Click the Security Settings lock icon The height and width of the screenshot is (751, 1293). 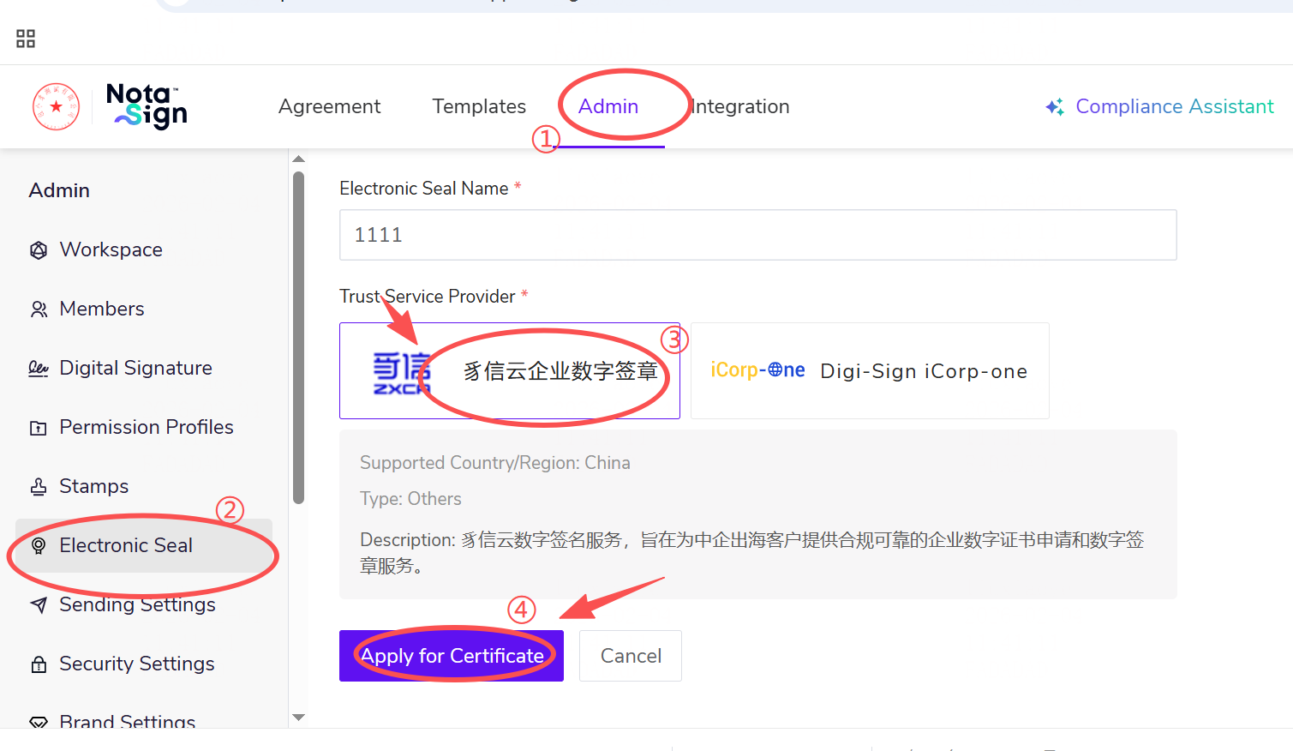click(39, 664)
